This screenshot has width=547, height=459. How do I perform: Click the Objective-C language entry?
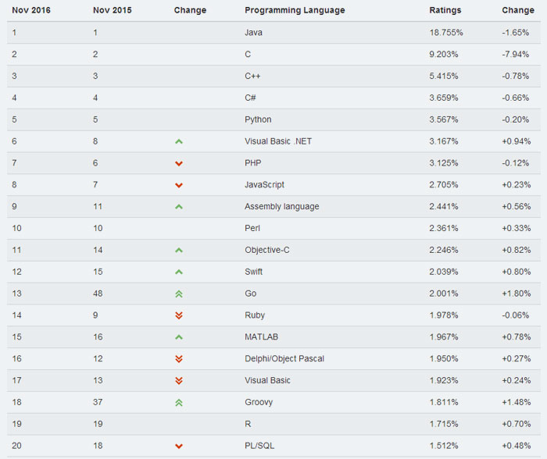pyautogui.click(x=267, y=250)
